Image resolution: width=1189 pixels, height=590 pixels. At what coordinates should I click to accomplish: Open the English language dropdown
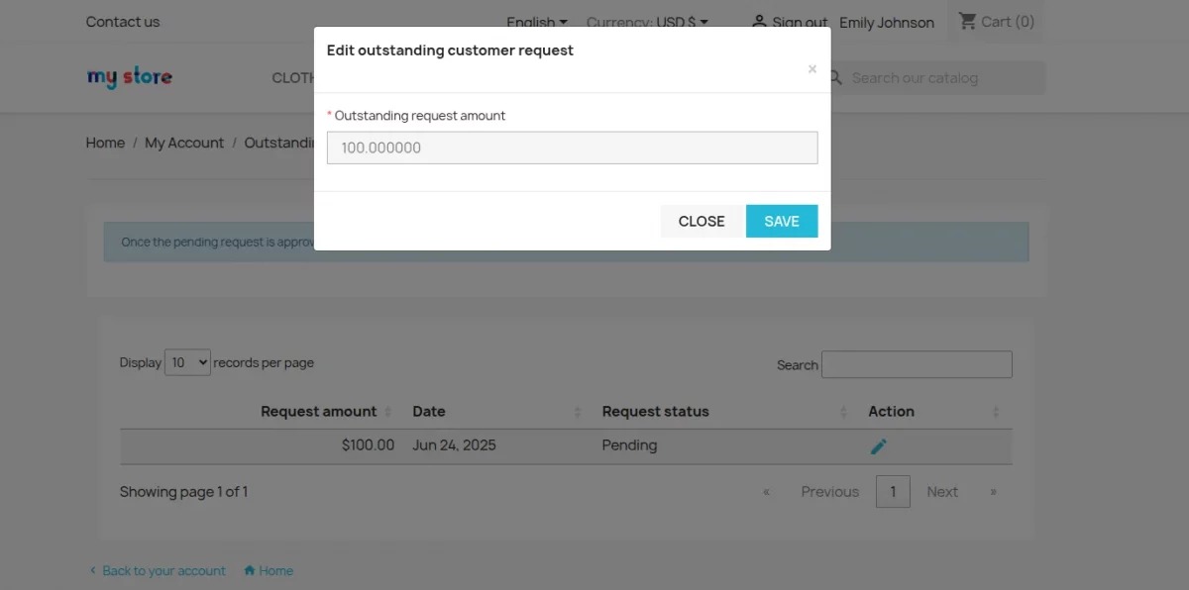click(535, 22)
